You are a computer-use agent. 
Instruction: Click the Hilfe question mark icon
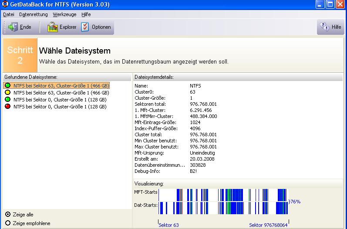point(325,27)
